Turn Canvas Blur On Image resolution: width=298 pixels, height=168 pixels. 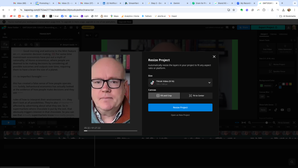[268, 97]
